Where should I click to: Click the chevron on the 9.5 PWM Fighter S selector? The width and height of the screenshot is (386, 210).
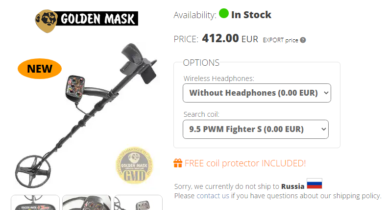point(323,129)
